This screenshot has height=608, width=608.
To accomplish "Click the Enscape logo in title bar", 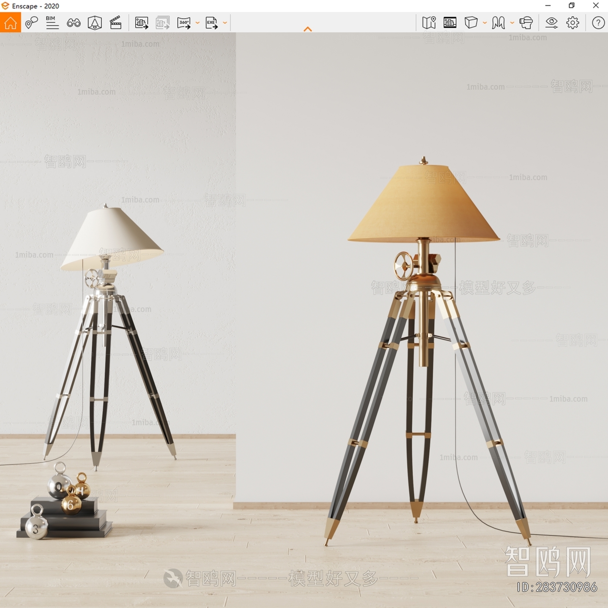I will pyautogui.click(x=5, y=6).
